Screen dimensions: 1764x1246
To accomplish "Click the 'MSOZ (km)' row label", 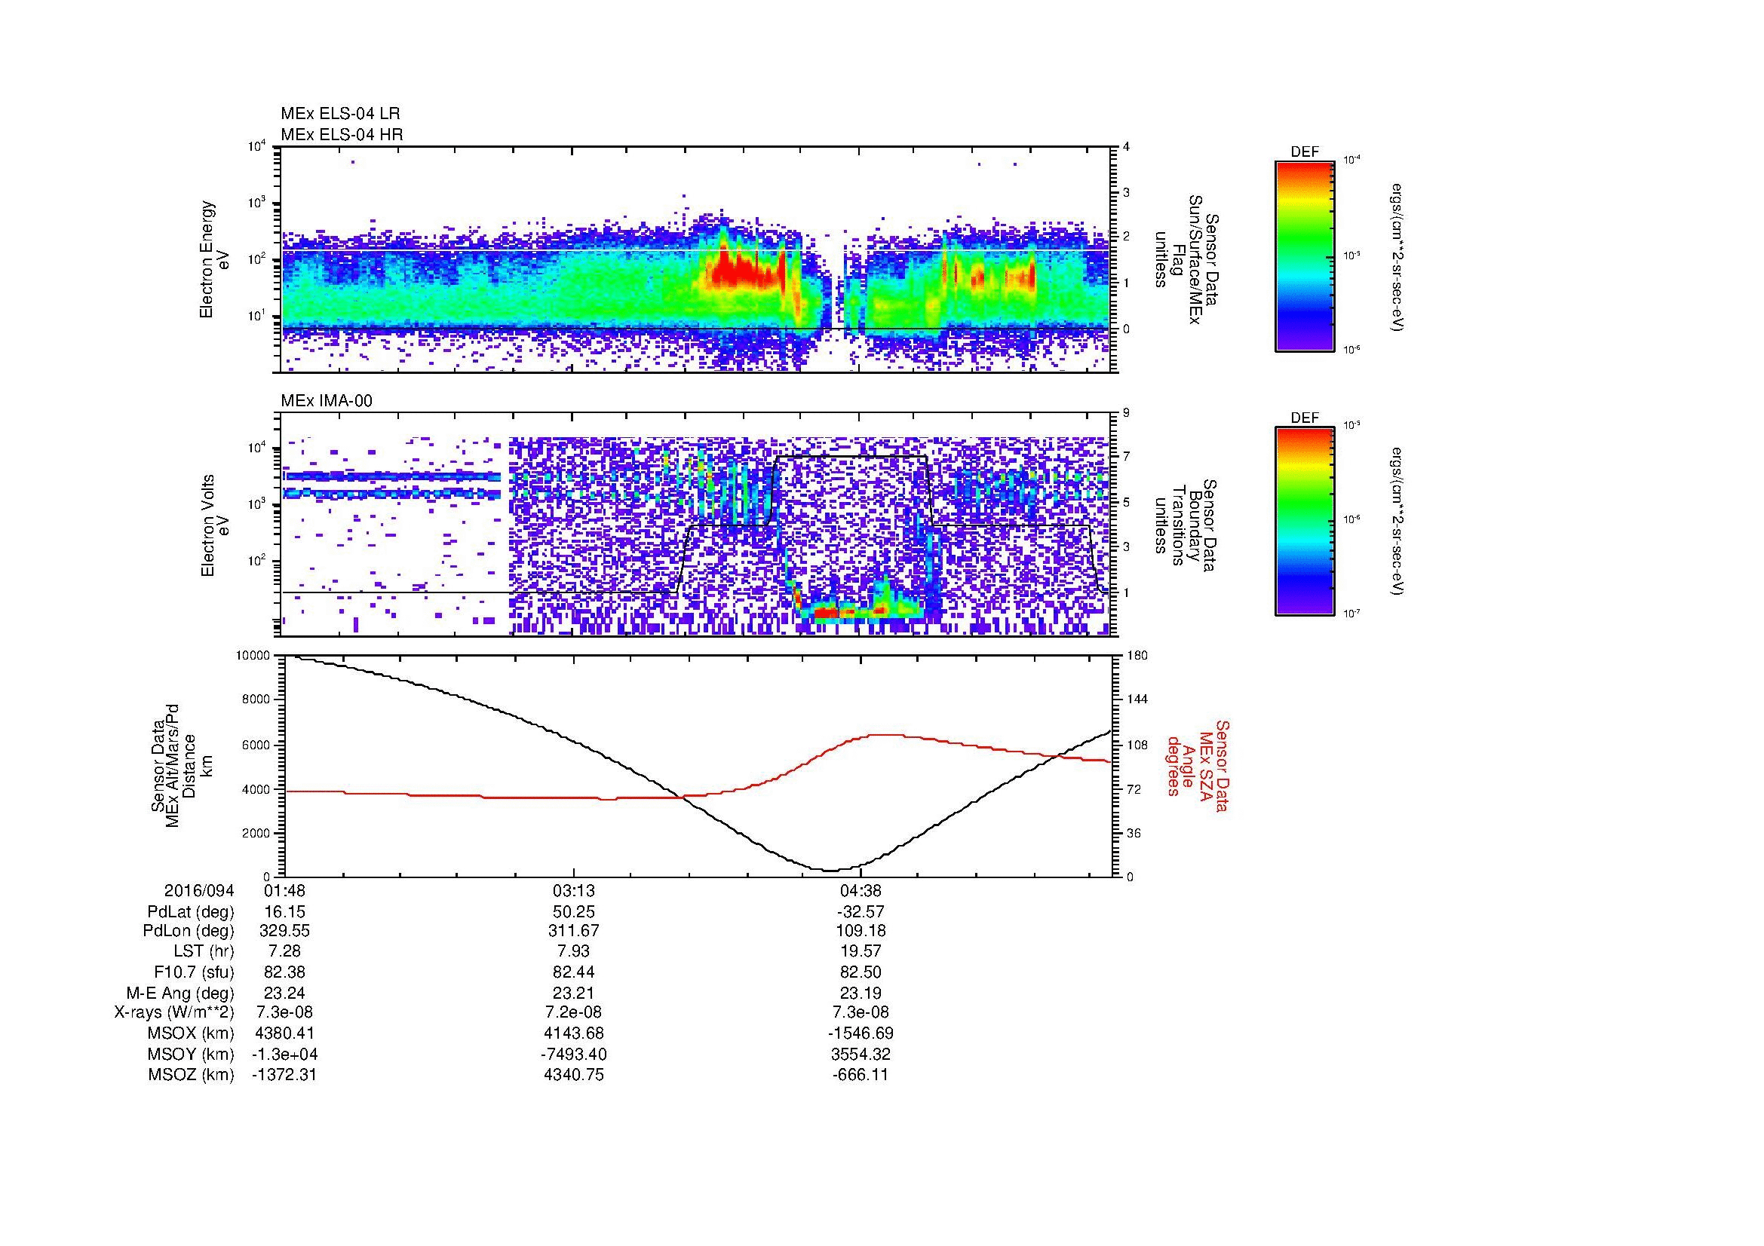I will (191, 1075).
